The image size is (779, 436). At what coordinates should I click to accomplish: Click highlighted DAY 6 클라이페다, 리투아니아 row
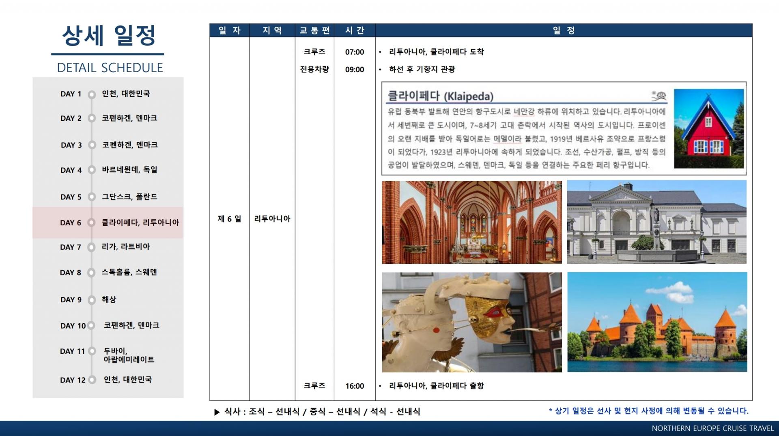point(108,222)
